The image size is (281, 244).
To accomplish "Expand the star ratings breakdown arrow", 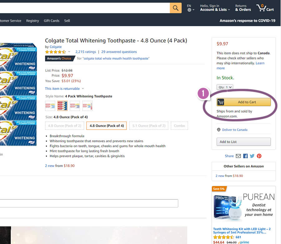I will coord(69,52).
